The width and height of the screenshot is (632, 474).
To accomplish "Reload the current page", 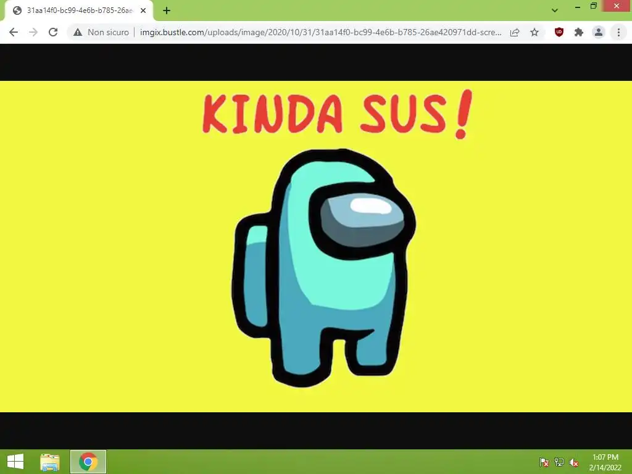I will [x=53, y=32].
